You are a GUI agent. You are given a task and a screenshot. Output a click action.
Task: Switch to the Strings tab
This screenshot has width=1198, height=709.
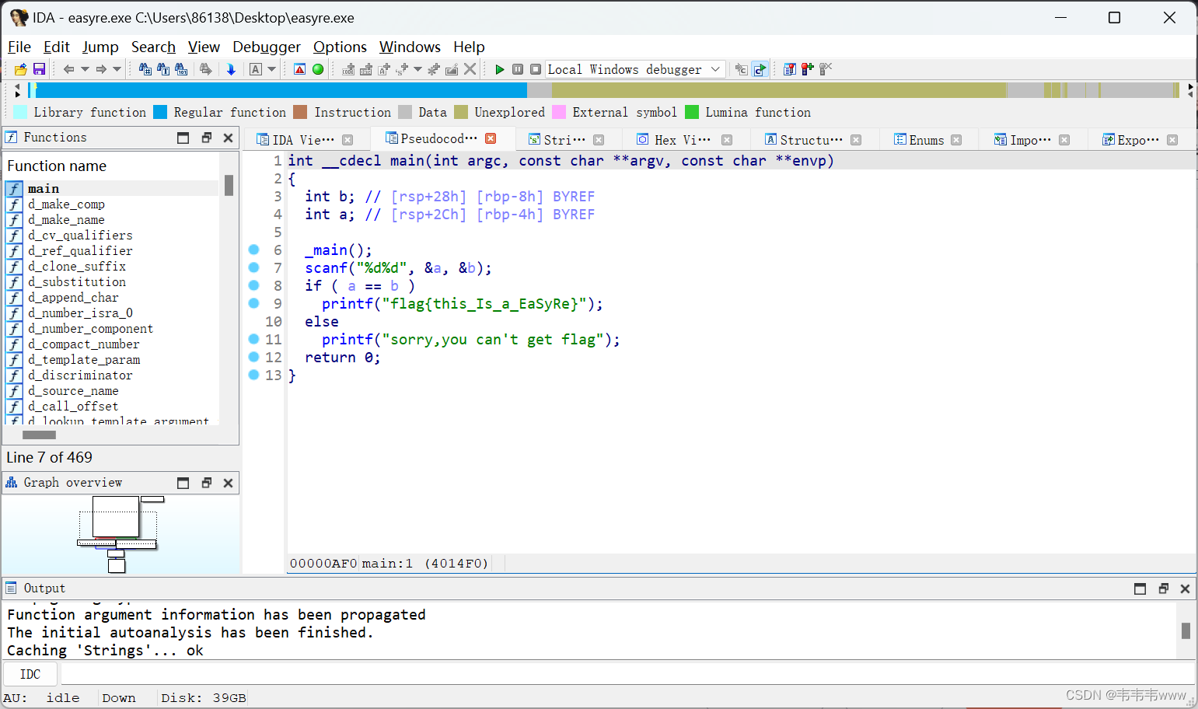[564, 140]
